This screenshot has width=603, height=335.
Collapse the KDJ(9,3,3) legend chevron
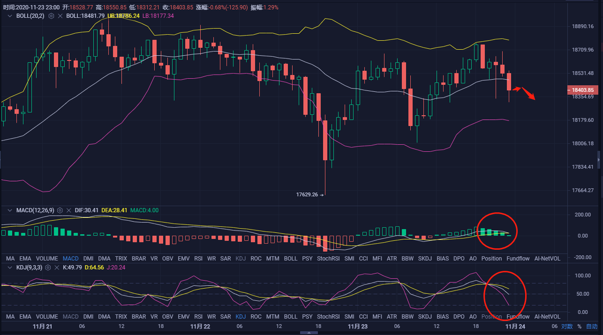(x=10, y=267)
